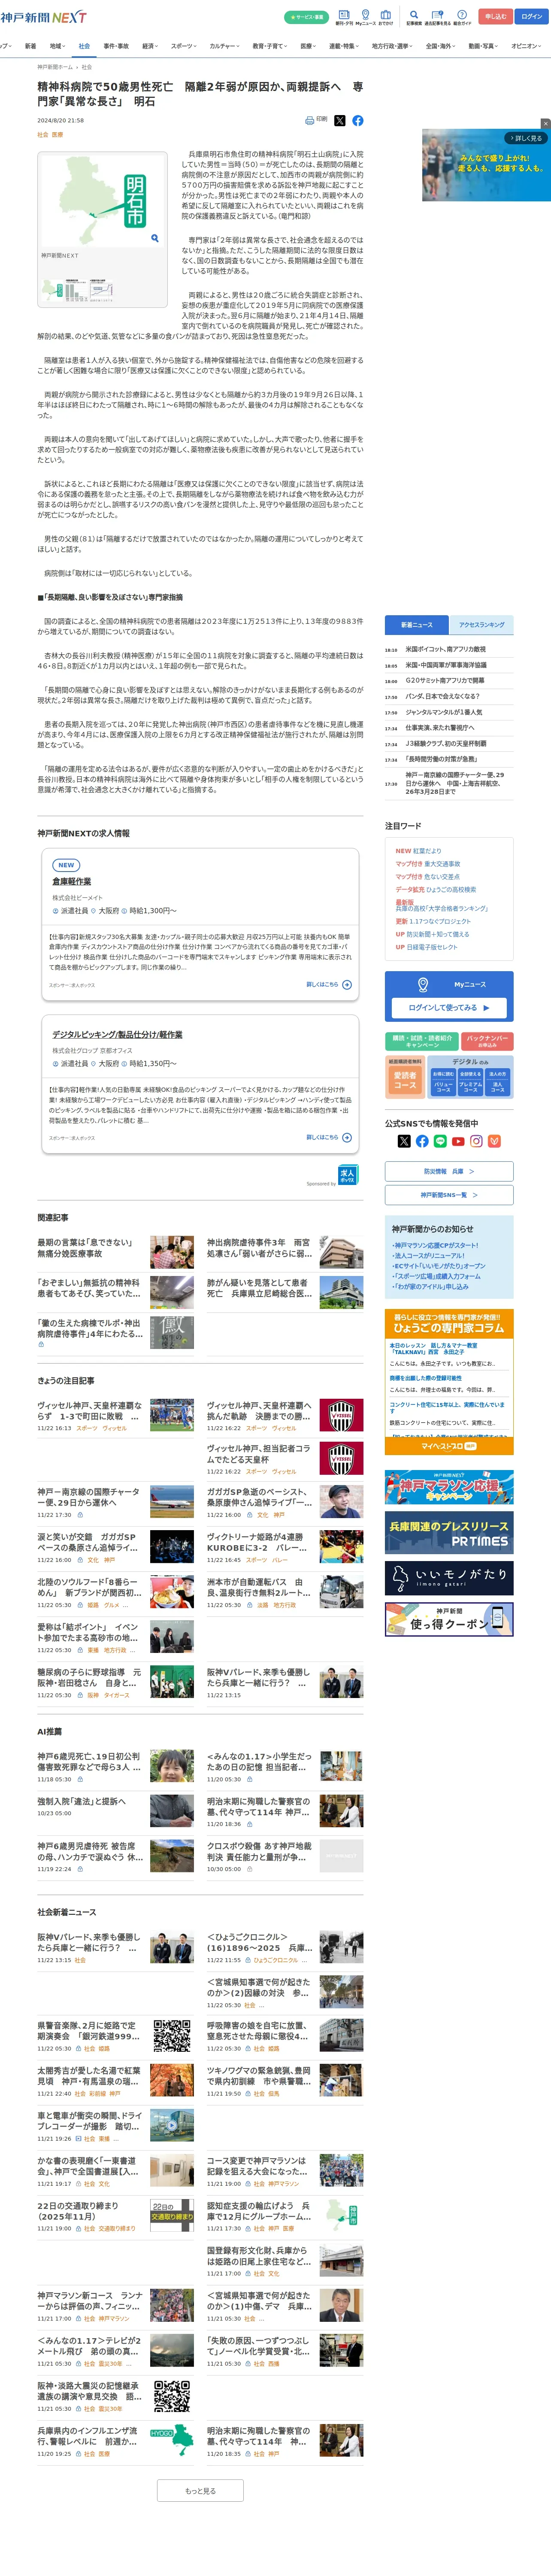551x2576 pixels.
Task: Open the 神戸新聞SNS一覧 link button
Action: click(x=449, y=1195)
